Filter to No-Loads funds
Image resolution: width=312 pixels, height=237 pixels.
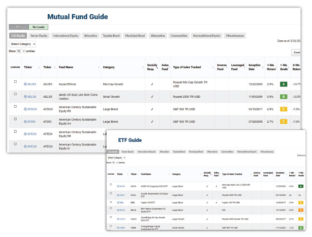pyautogui.click(x=38, y=27)
